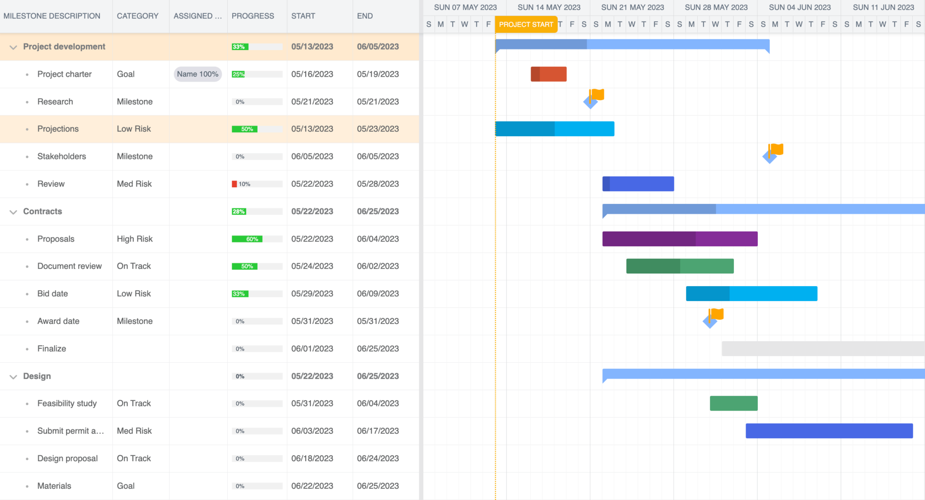The width and height of the screenshot is (925, 500).
Task: Click the SUN 11 JUN 2023 week header
Action: pyautogui.click(x=883, y=7)
